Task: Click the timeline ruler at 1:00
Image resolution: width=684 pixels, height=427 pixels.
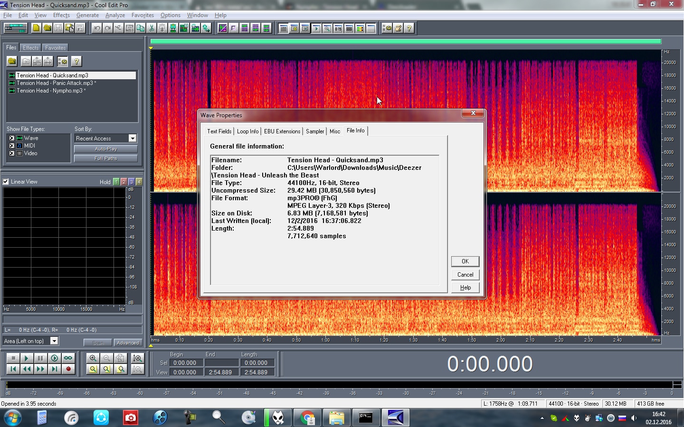Action: [325, 340]
